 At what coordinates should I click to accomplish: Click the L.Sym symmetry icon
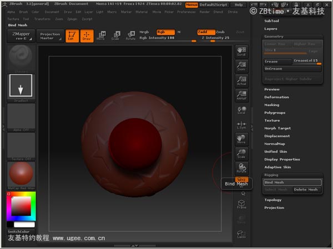(x=241, y=125)
